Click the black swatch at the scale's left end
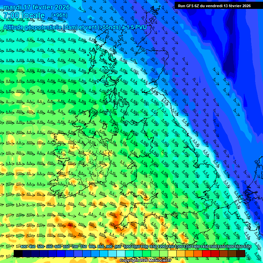Screen dimensions: 263x263 point(18,253)
